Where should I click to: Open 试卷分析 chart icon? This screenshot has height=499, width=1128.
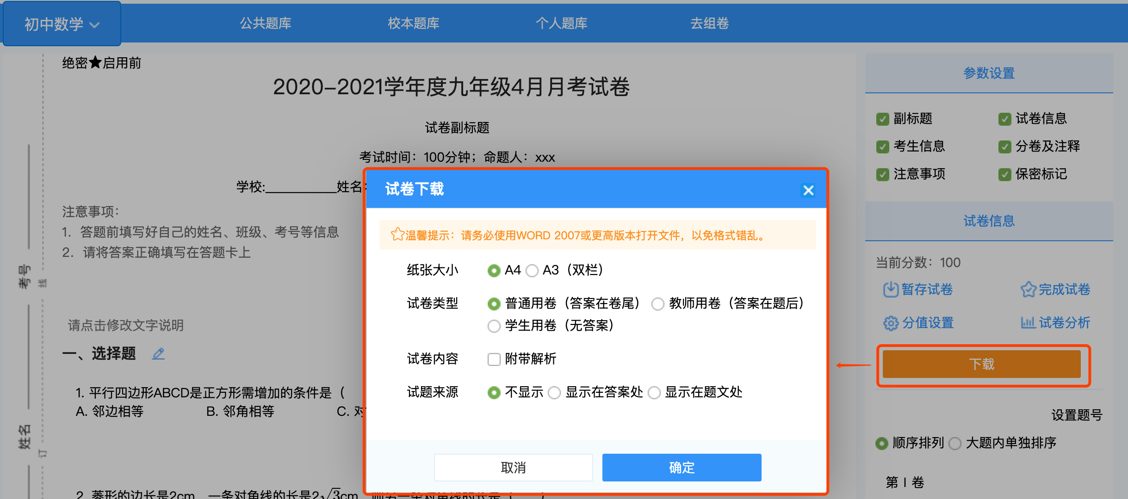[1028, 323]
